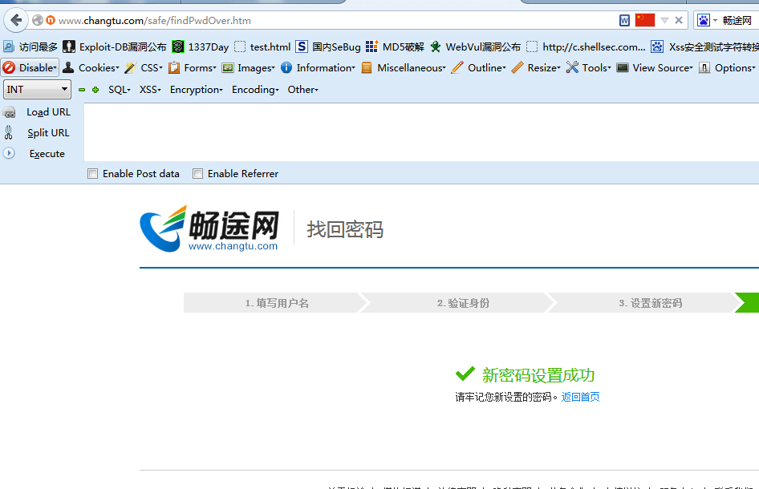The width and height of the screenshot is (759, 489).
Task: Open the 访问最多 bookmark
Action: 30,47
